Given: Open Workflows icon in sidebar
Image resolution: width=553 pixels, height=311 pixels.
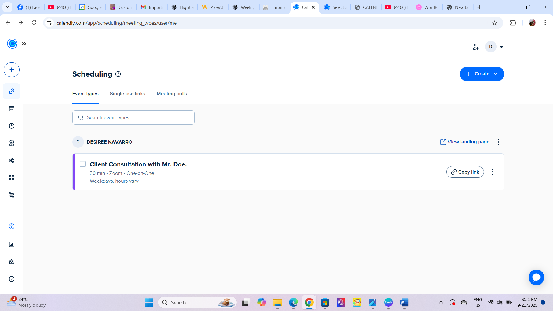Looking at the screenshot, I should pos(12,160).
